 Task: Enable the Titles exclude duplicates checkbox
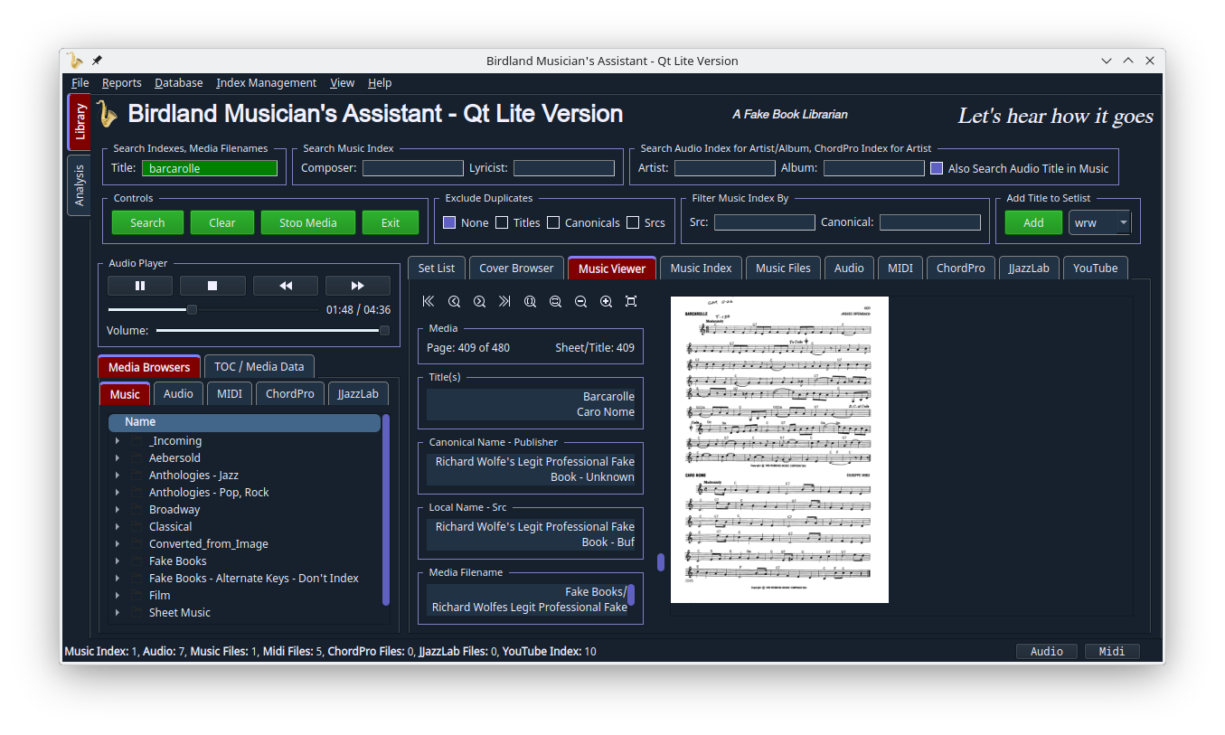[502, 222]
